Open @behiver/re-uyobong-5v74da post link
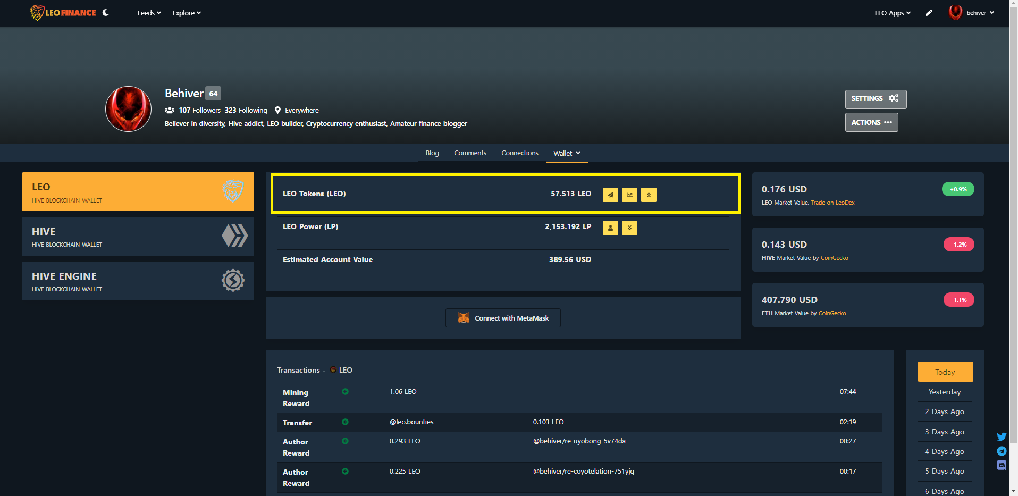The width and height of the screenshot is (1018, 496). [x=579, y=441]
